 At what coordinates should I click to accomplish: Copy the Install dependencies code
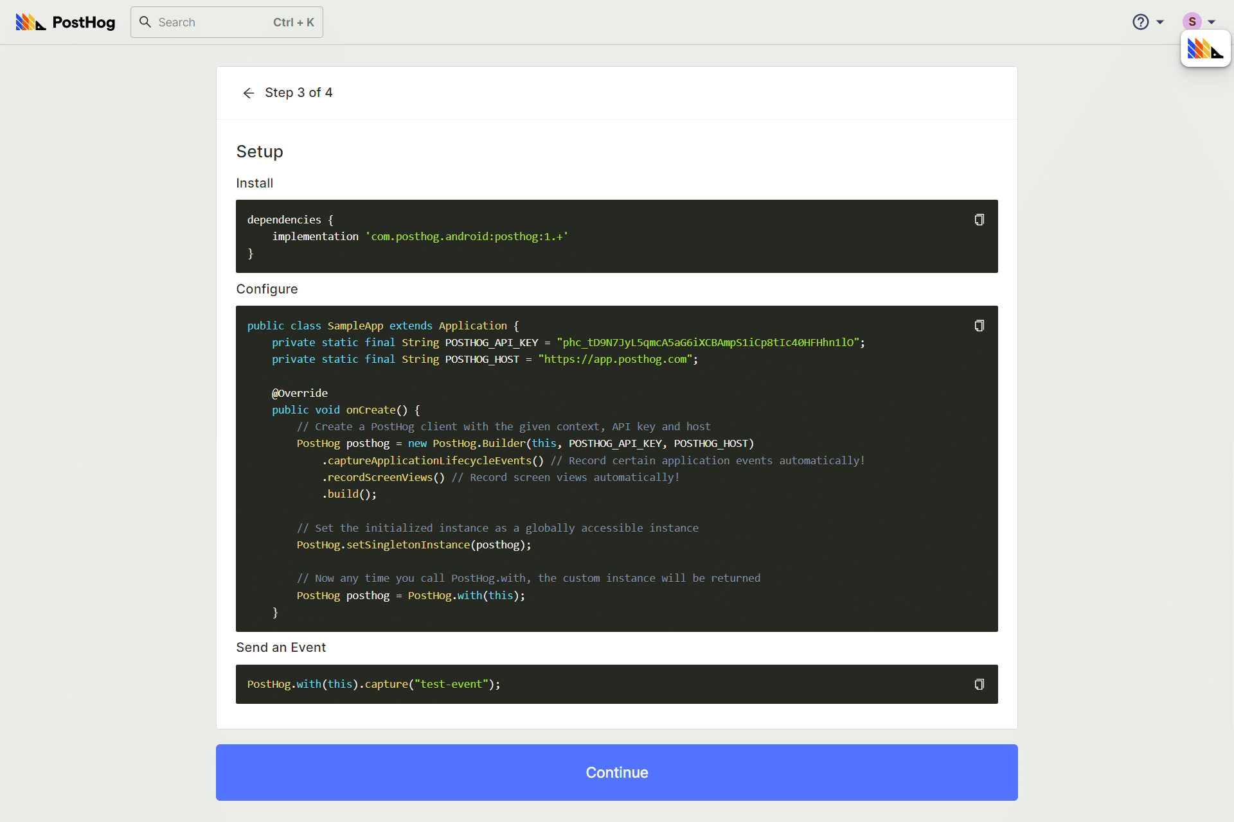[x=979, y=220]
